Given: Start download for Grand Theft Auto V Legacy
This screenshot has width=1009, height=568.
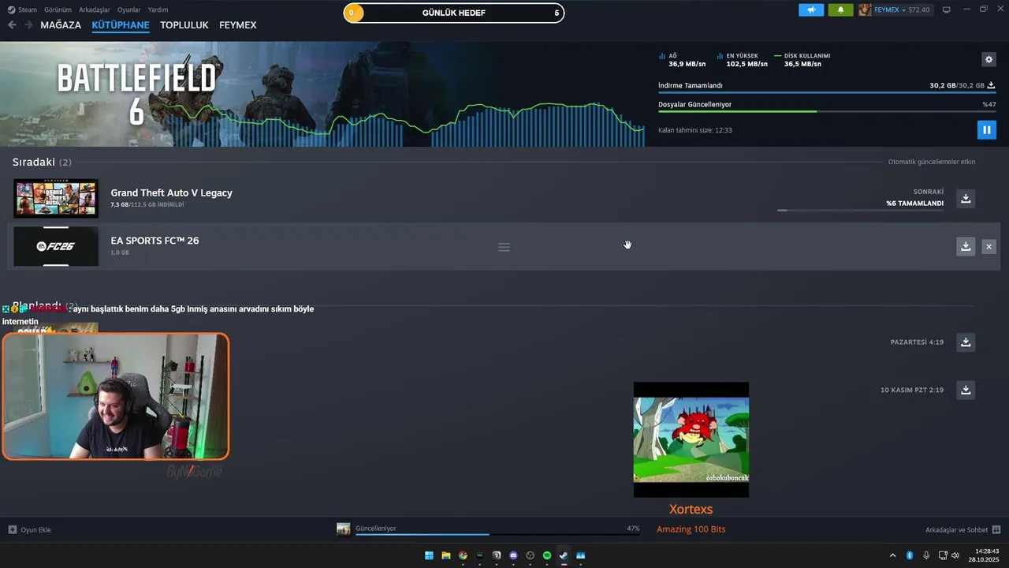Looking at the screenshot, I should click(x=966, y=198).
